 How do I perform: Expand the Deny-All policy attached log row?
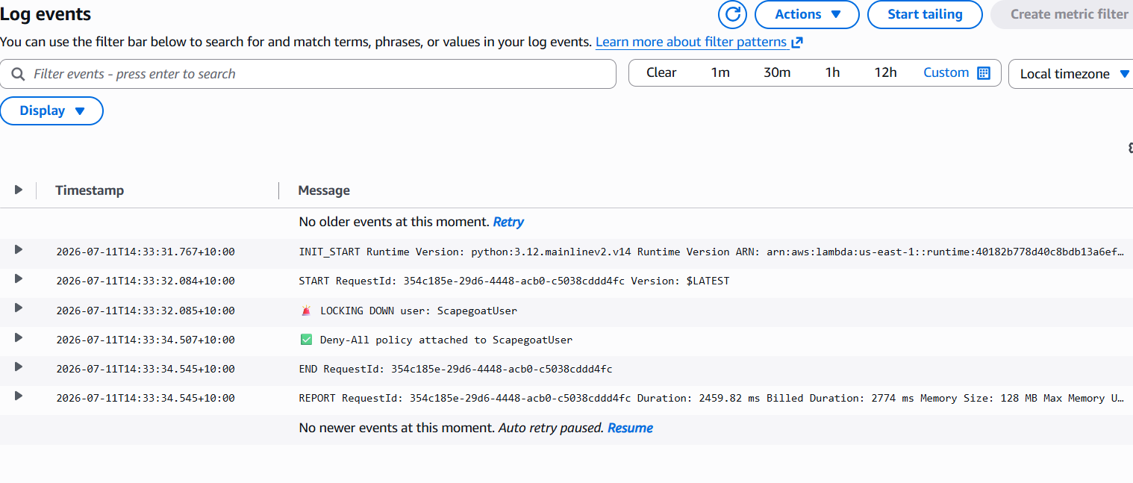(x=19, y=337)
